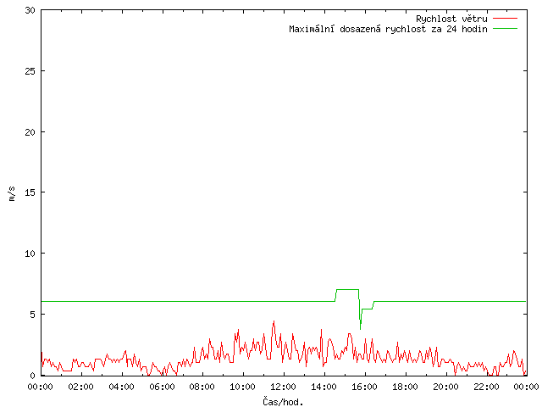Click the 02:00 time label

click(x=81, y=387)
